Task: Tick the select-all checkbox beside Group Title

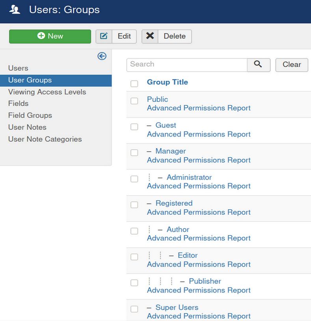Action: 134,83
